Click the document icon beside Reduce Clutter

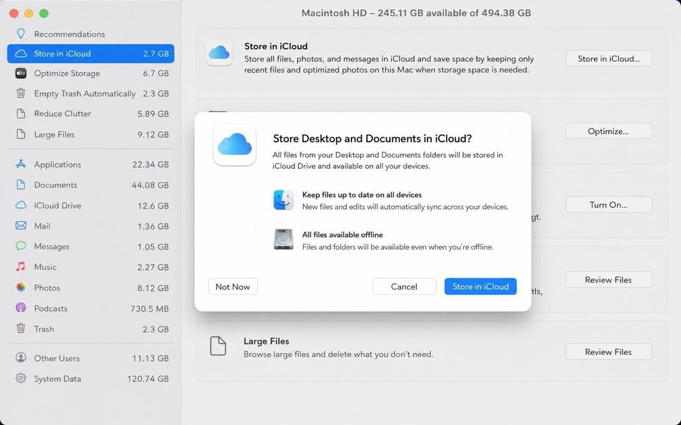pos(21,114)
